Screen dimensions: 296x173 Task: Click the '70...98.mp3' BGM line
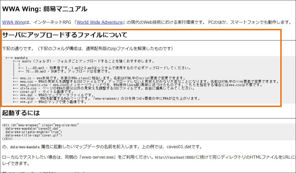point(64,71)
